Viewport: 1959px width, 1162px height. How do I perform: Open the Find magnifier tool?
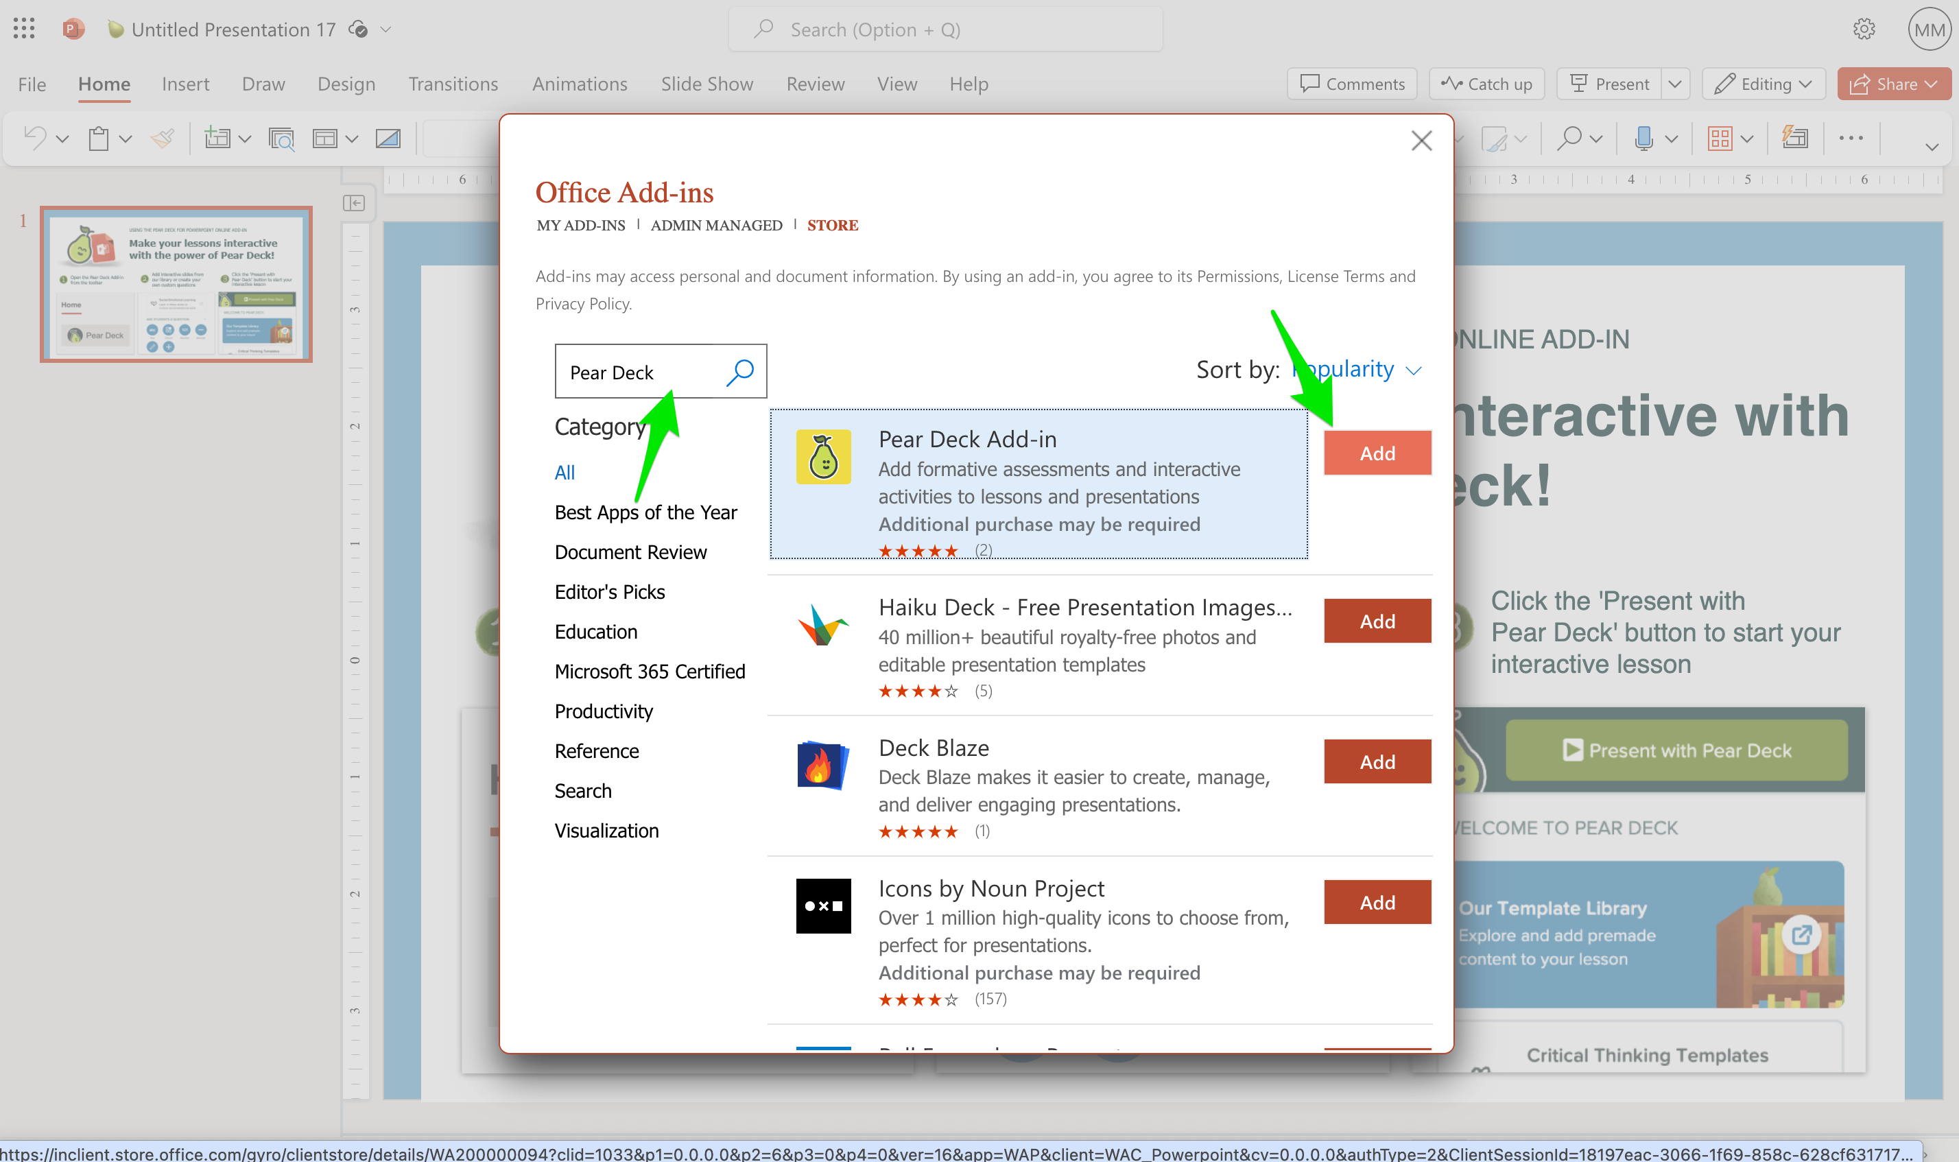tap(1571, 139)
